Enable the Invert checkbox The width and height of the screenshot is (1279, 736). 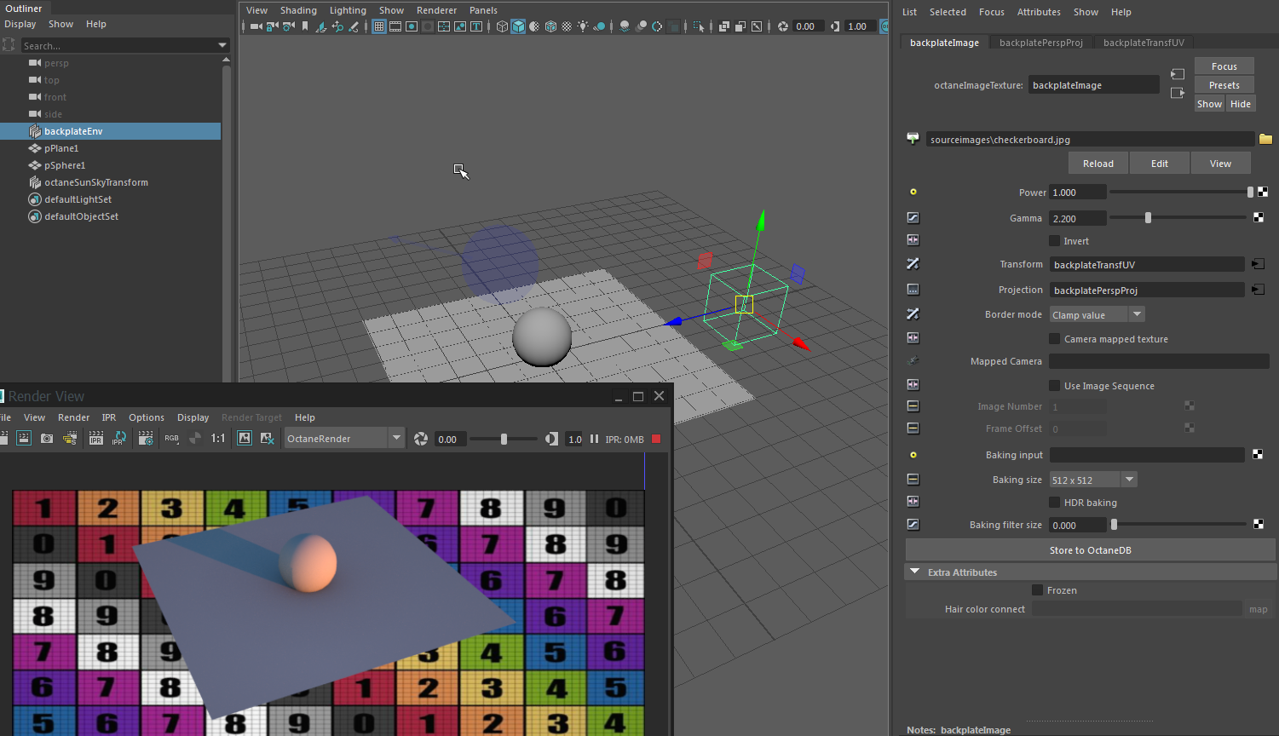click(x=1055, y=241)
